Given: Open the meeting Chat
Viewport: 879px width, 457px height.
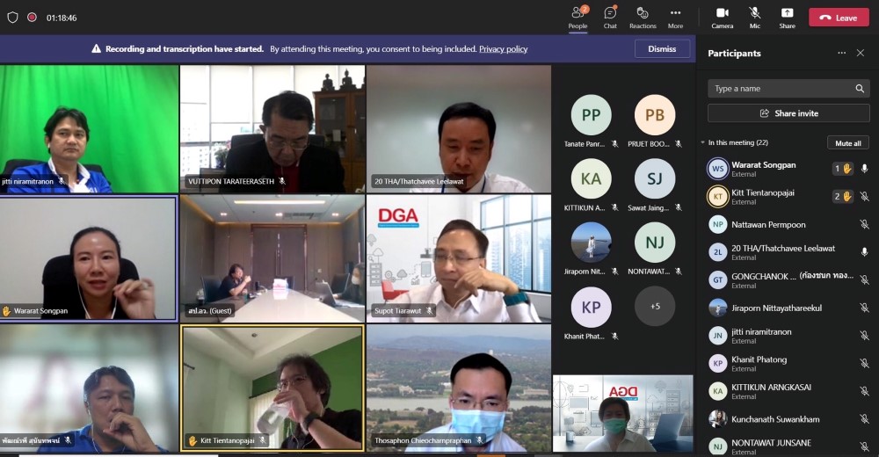Looking at the screenshot, I should point(610,16).
